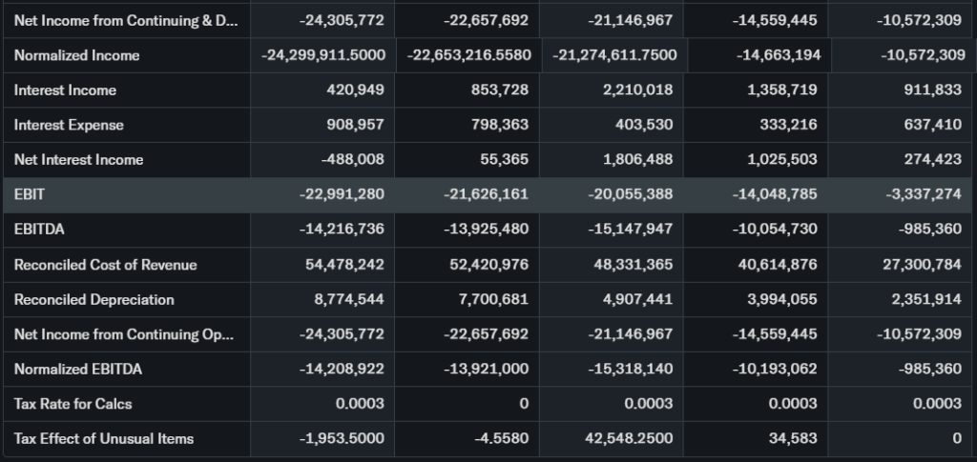Select Tax Effect value 42,548.2500
This screenshot has width=977, height=462.
pyautogui.click(x=628, y=439)
